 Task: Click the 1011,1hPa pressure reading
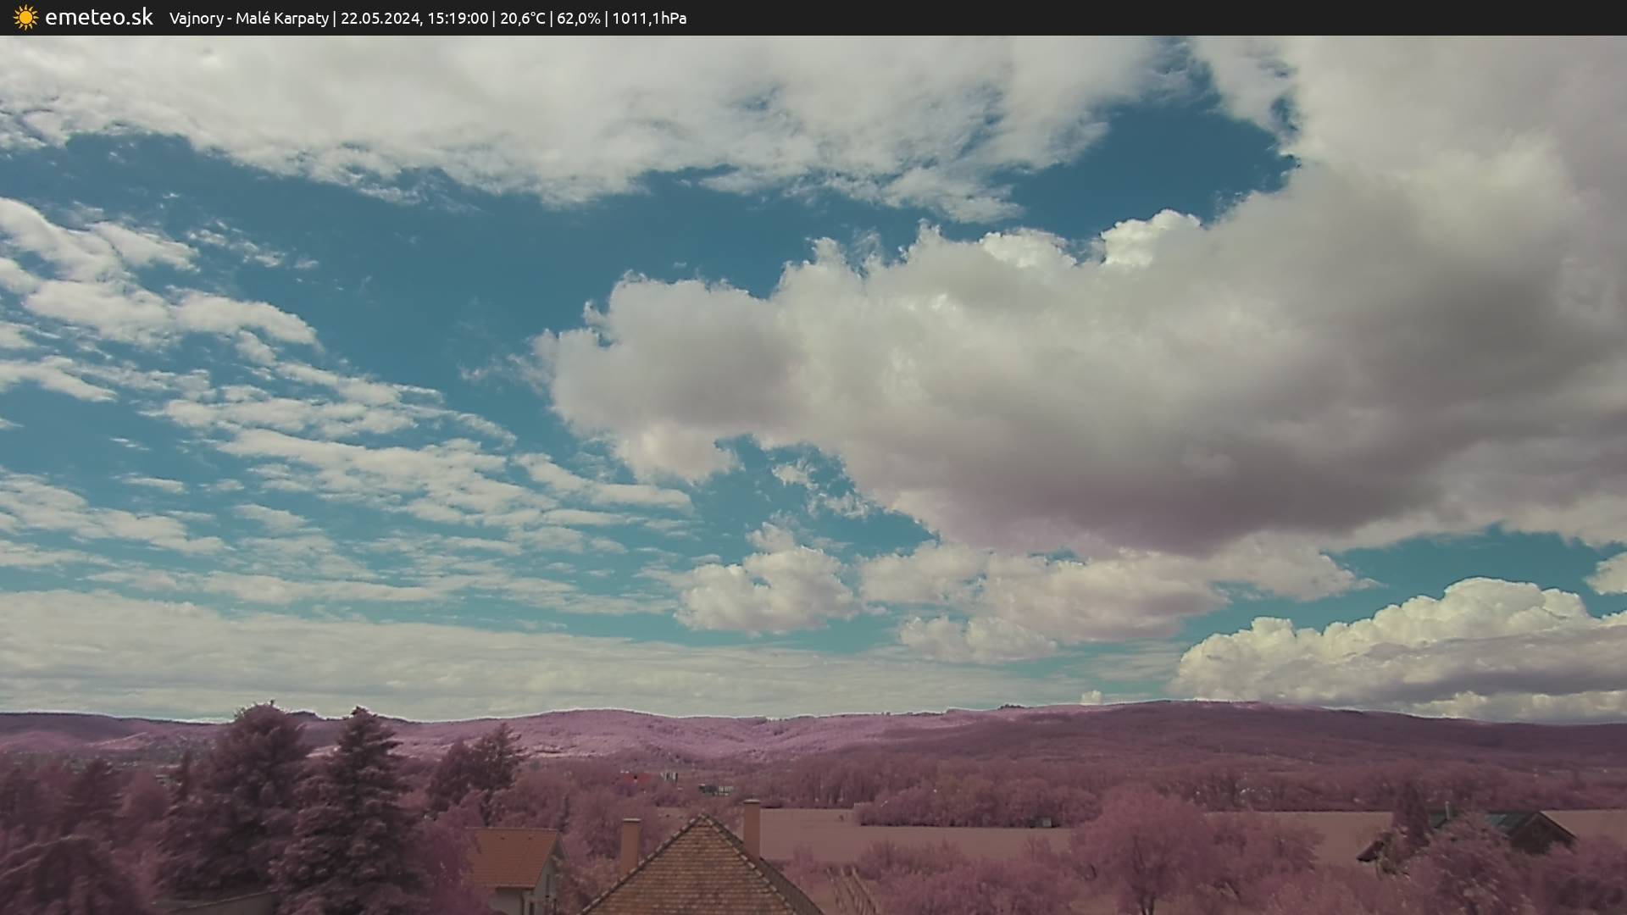tap(649, 18)
